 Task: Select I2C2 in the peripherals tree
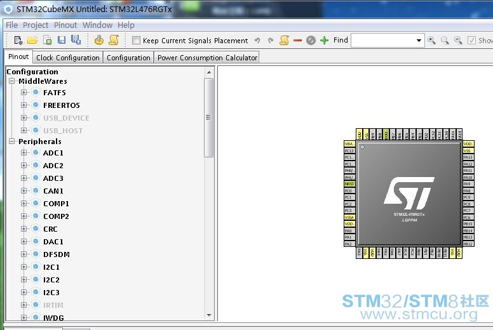pyautogui.click(x=51, y=280)
